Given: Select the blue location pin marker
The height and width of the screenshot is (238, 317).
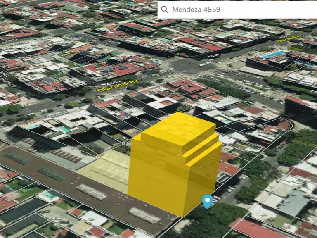Looking at the screenshot, I should pos(207,201).
